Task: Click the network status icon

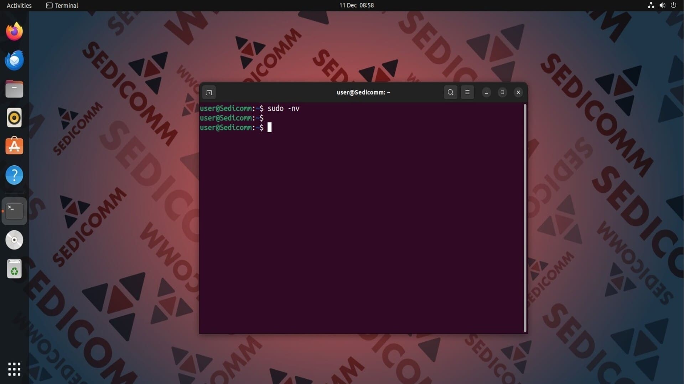Action: pyautogui.click(x=651, y=5)
